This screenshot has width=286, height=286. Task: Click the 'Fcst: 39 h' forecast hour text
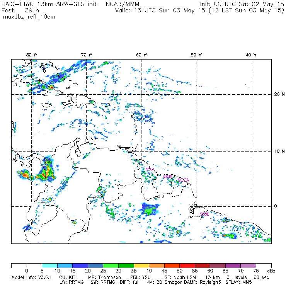[20, 10]
